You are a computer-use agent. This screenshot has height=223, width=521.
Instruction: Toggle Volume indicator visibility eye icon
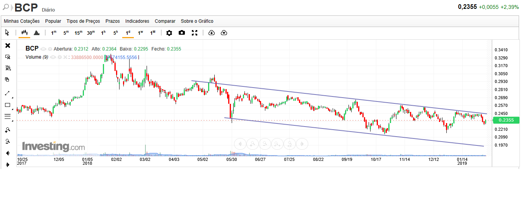(53, 57)
